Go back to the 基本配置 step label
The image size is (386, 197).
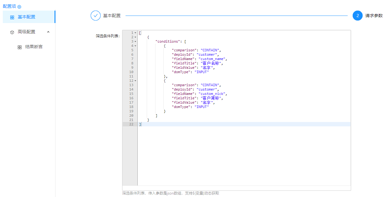pyautogui.click(x=112, y=16)
